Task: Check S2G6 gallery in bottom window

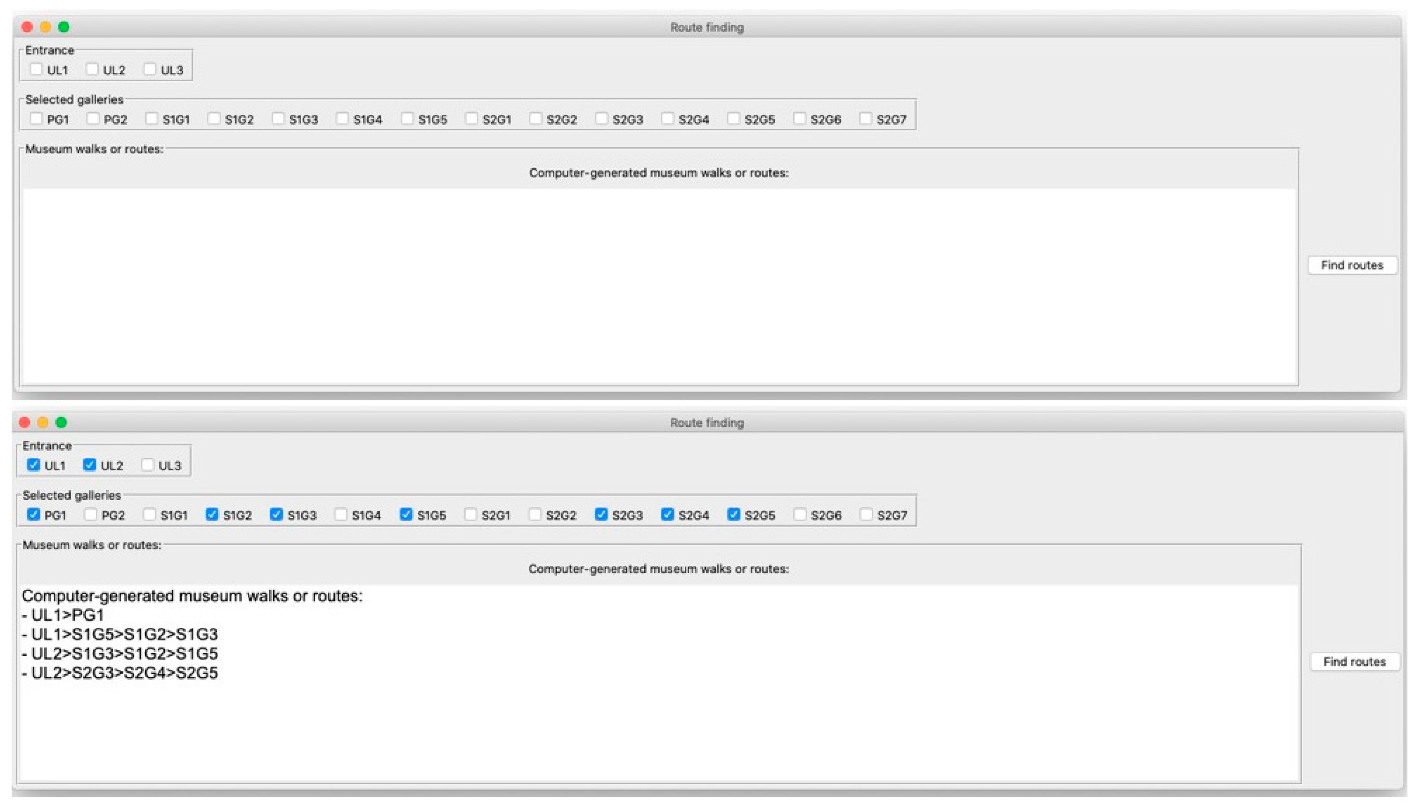Action: (x=800, y=514)
